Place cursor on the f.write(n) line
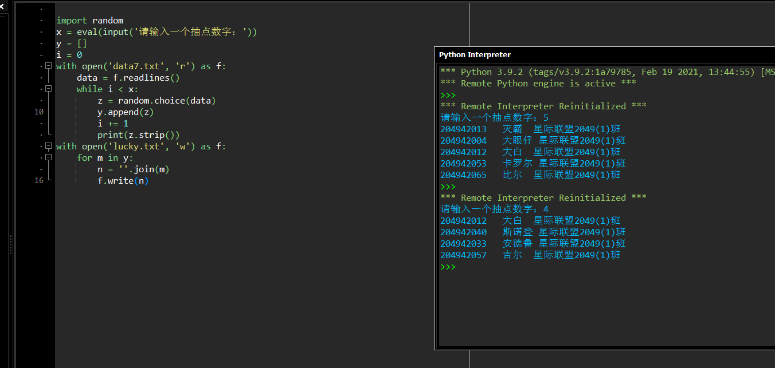Viewport: 775px width, 368px height. click(123, 181)
